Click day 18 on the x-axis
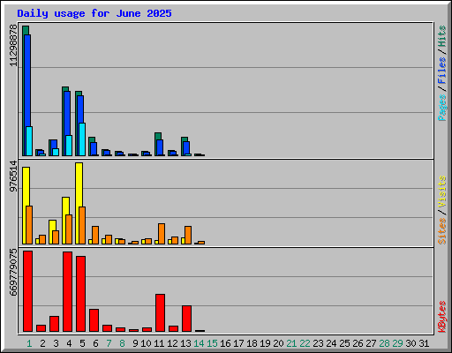 pos(252,343)
